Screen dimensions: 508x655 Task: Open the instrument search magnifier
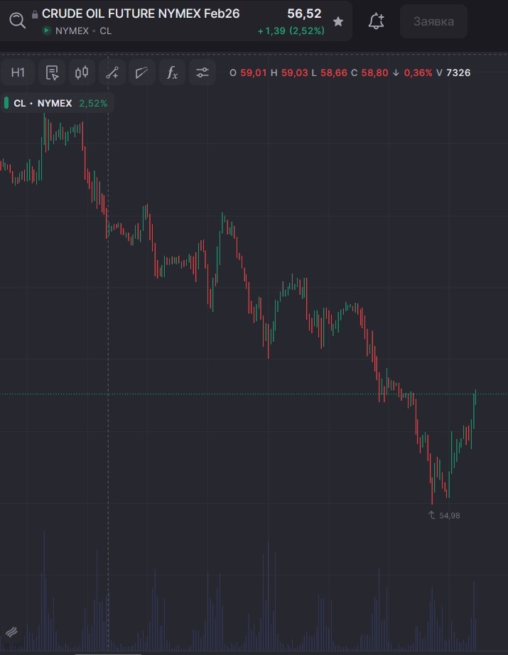17,20
